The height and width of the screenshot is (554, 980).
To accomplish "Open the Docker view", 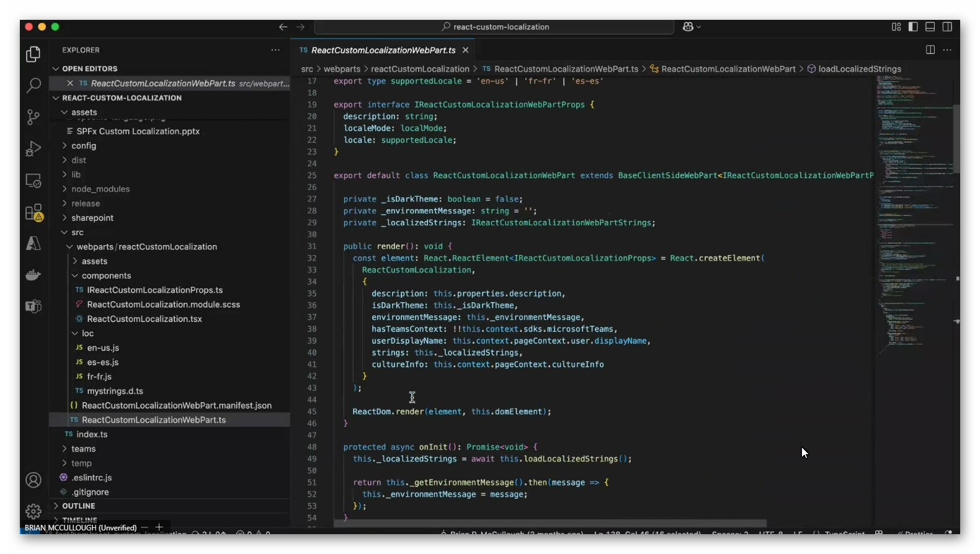I will click(33, 275).
